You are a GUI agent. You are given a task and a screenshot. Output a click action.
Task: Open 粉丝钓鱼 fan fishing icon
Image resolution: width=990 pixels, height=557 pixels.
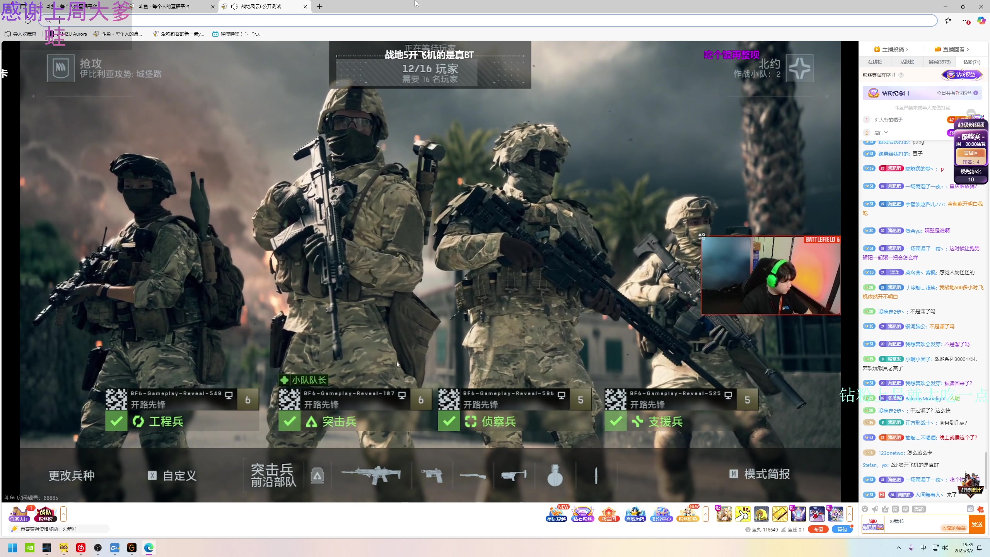(688, 514)
